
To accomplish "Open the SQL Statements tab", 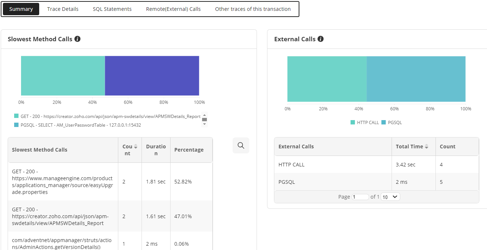I will click(112, 9).
